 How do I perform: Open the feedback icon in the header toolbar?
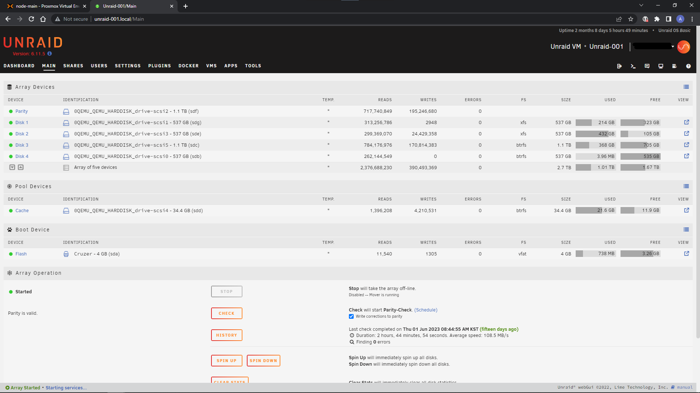647,66
